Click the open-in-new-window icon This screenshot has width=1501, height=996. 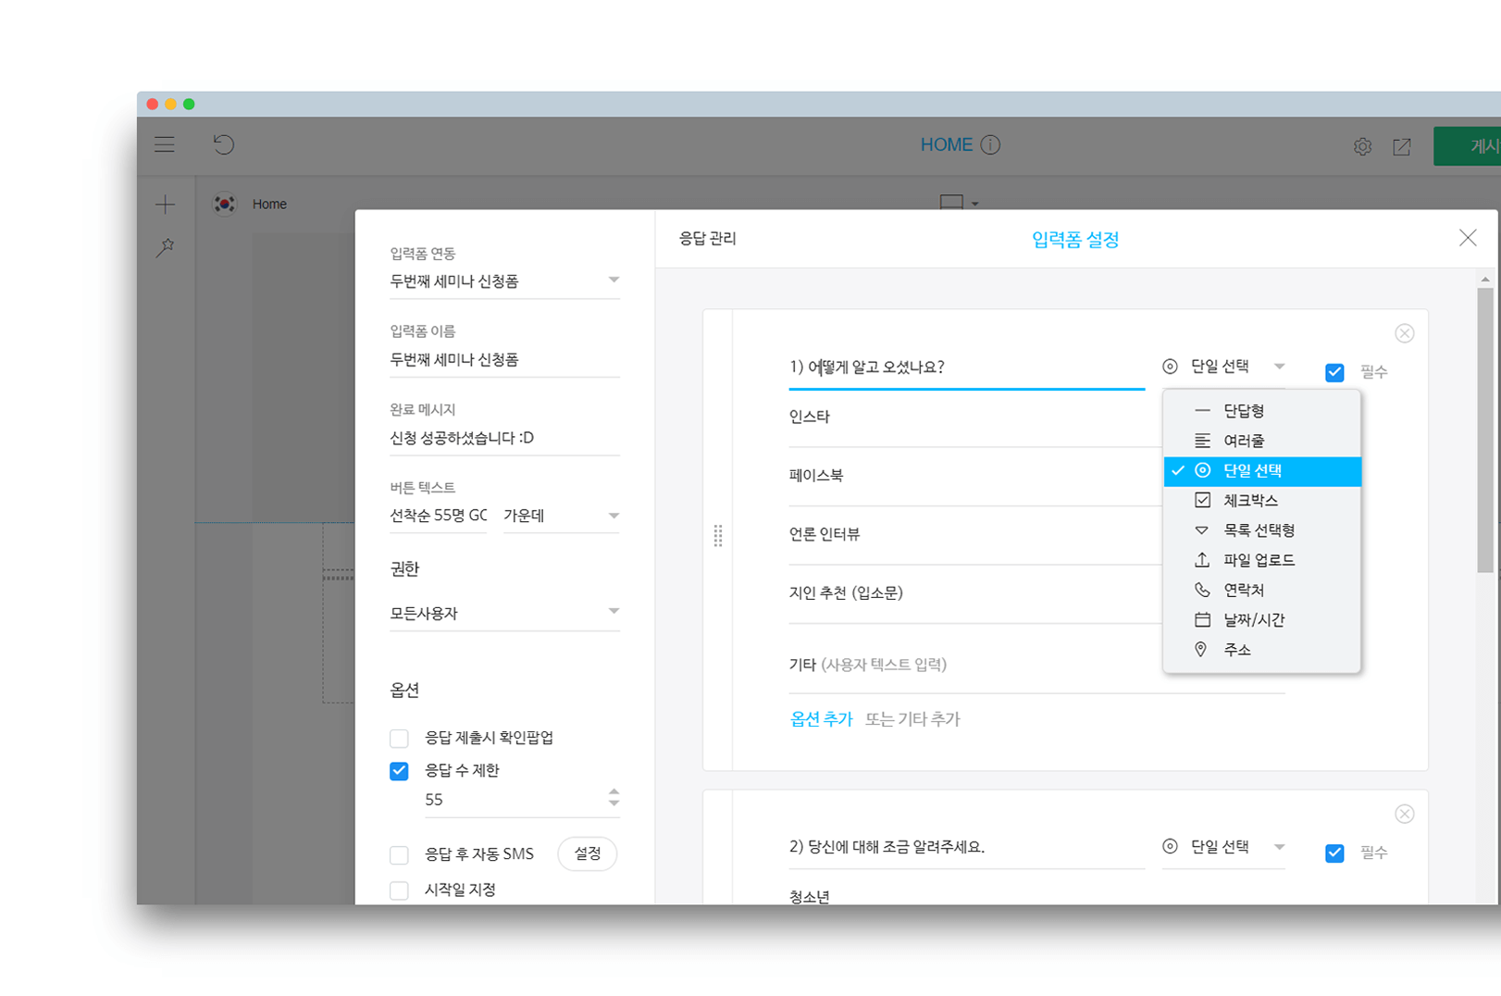(x=1402, y=146)
